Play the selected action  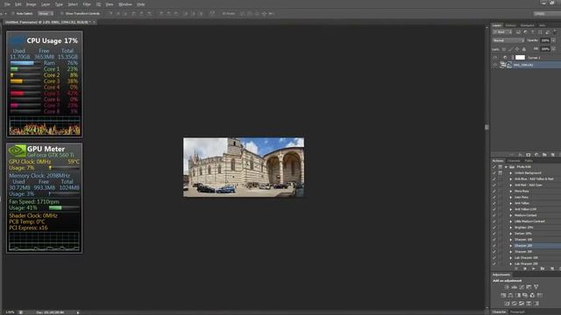(534, 269)
